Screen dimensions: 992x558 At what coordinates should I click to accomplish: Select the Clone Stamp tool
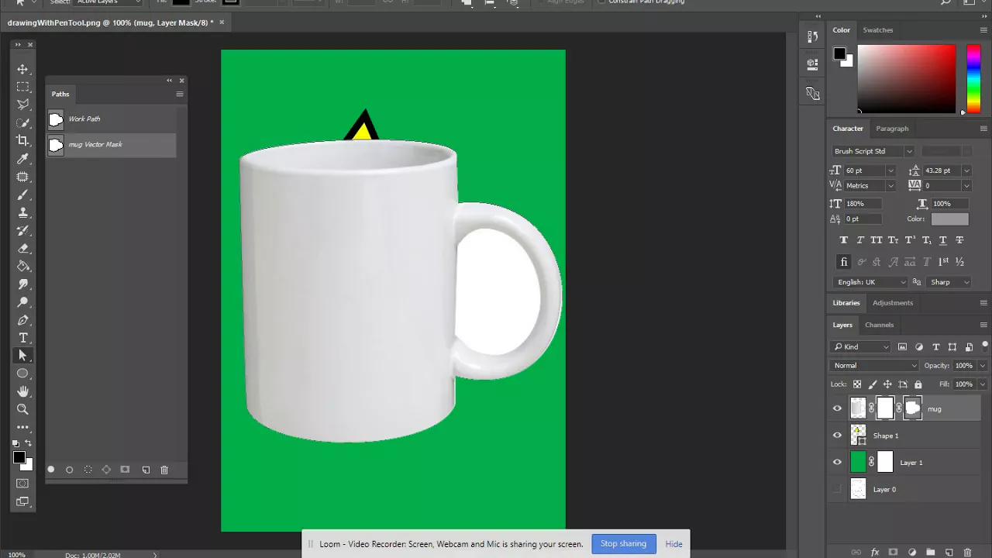point(22,212)
